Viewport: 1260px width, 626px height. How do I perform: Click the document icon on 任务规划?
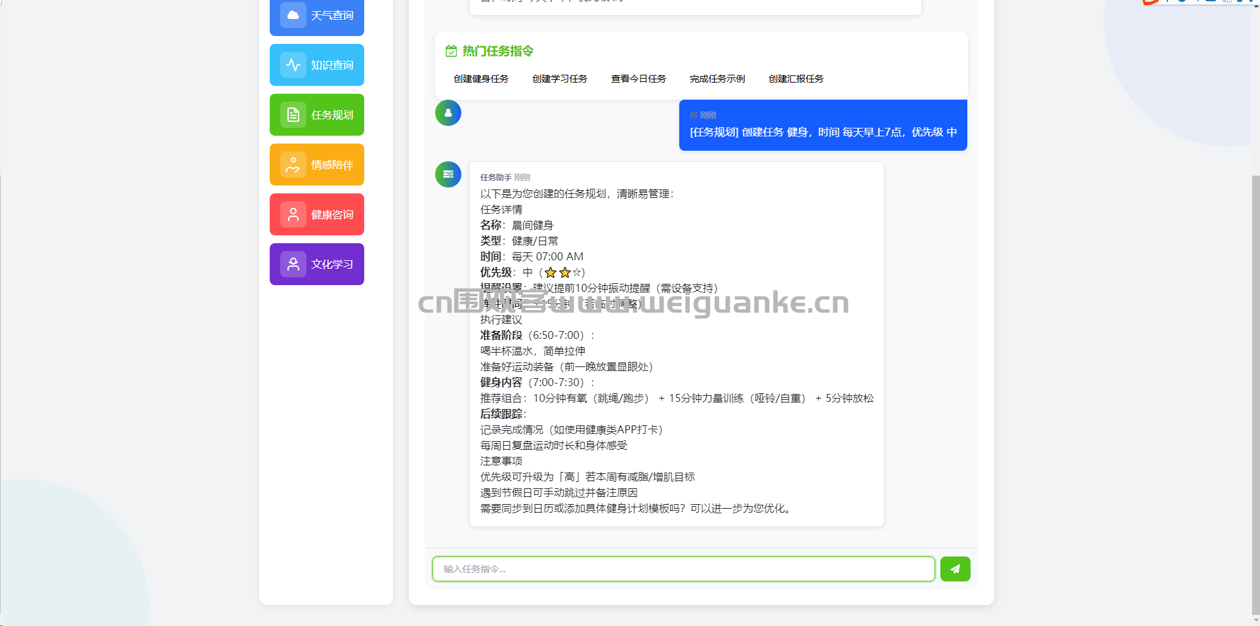(x=293, y=115)
